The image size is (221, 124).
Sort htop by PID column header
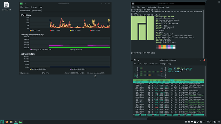click(x=137, y=80)
